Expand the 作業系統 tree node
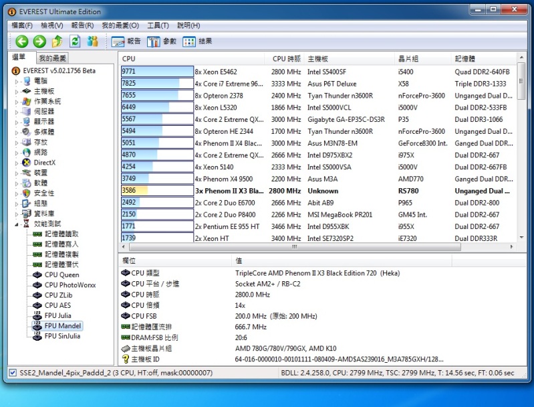 click(x=16, y=102)
